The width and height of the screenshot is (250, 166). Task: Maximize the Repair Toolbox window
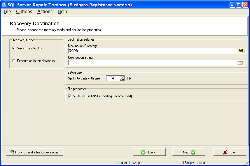pos(239,5)
